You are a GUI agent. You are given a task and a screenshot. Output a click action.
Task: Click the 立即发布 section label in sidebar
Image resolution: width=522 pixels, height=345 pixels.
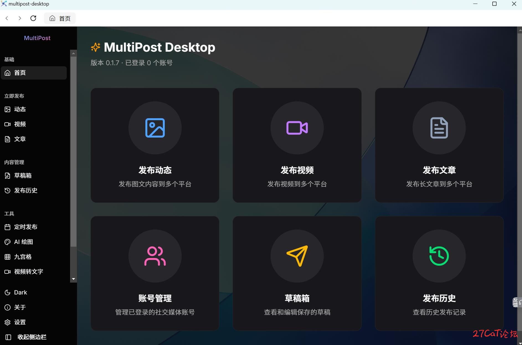coord(14,96)
